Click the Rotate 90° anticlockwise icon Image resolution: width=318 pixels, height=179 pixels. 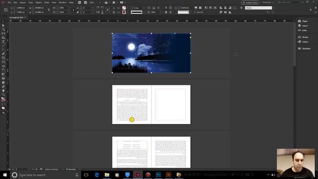tap(102, 8)
